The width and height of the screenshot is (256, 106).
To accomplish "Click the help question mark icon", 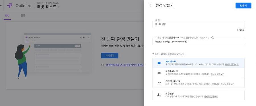I will 212,38.
